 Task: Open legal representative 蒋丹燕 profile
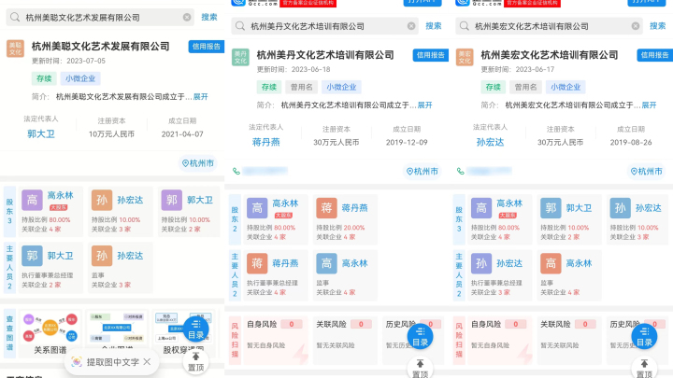pos(265,142)
